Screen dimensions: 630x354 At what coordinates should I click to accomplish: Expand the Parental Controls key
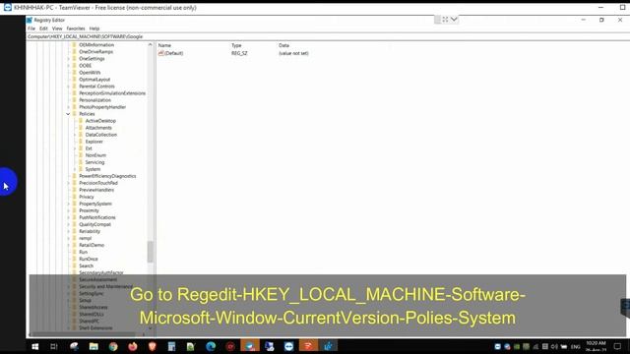tap(68, 87)
